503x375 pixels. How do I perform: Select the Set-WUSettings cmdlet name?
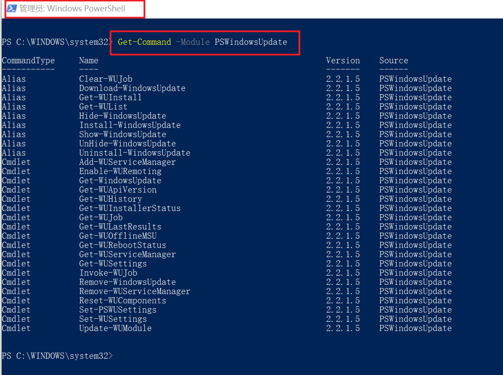[113, 319]
